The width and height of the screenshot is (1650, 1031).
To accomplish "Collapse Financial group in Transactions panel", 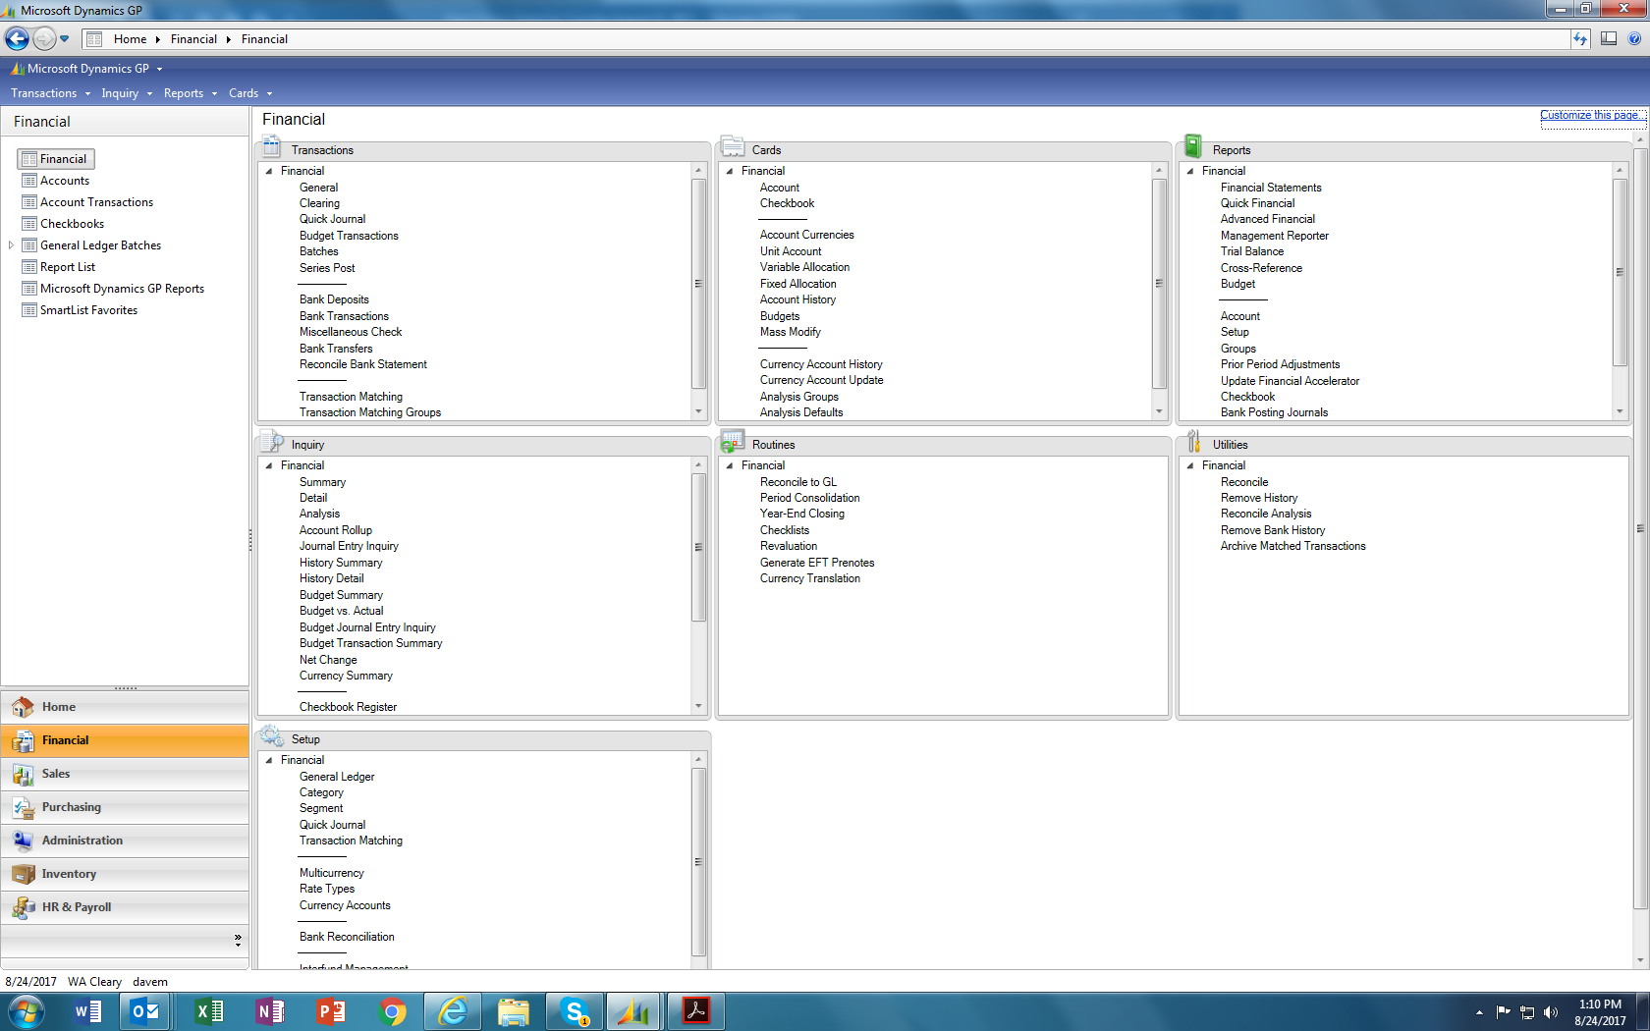I will pos(269,171).
